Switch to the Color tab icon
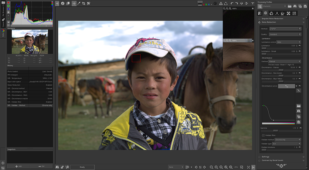The width and height of the screenshot is (309, 170). click(x=271, y=13)
